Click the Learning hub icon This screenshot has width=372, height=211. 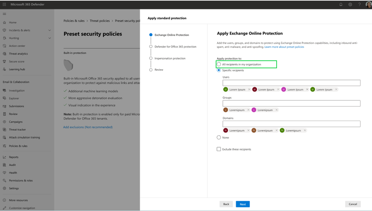click(x=4, y=69)
